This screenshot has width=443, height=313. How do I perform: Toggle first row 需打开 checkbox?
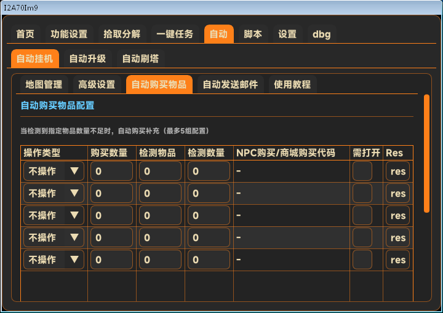tap(362, 172)
